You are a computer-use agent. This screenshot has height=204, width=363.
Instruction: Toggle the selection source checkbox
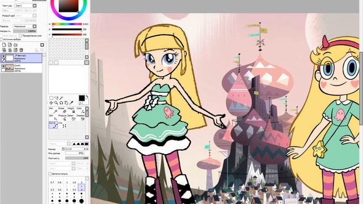coord(1,39)
